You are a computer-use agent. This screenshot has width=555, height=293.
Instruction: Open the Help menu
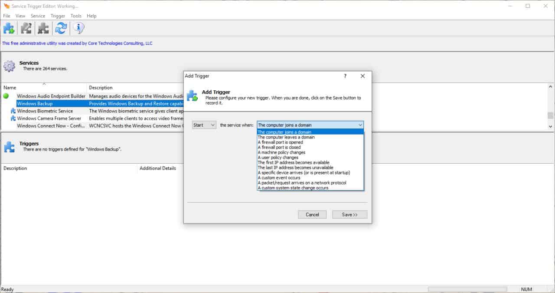tap(91, 16)
